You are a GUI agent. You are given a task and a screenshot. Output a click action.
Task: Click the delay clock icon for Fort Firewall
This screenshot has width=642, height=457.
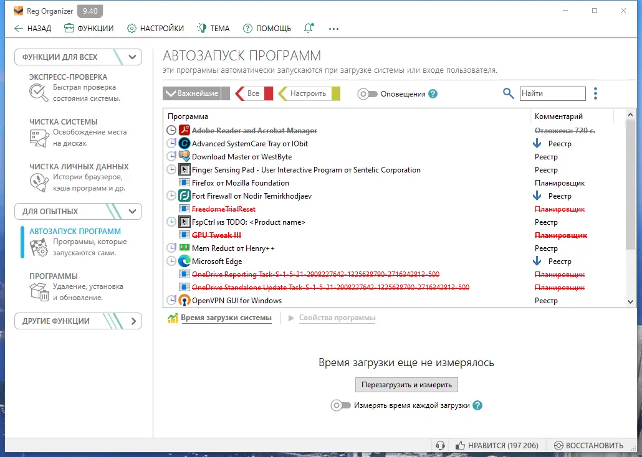point(171,196)
